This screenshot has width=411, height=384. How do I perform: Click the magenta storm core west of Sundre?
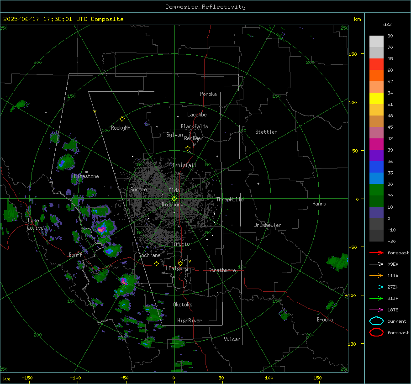(x=101, y=230)
